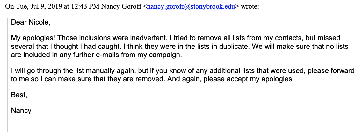Click the word 'wrote:' after the email address
This screenshot has height=132, width=362.
[250, 6]
